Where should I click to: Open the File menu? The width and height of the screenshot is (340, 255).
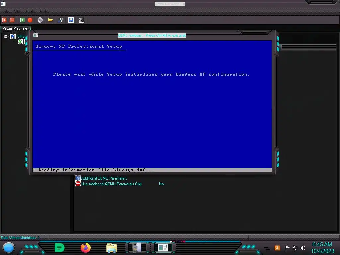tap(6, 11)
